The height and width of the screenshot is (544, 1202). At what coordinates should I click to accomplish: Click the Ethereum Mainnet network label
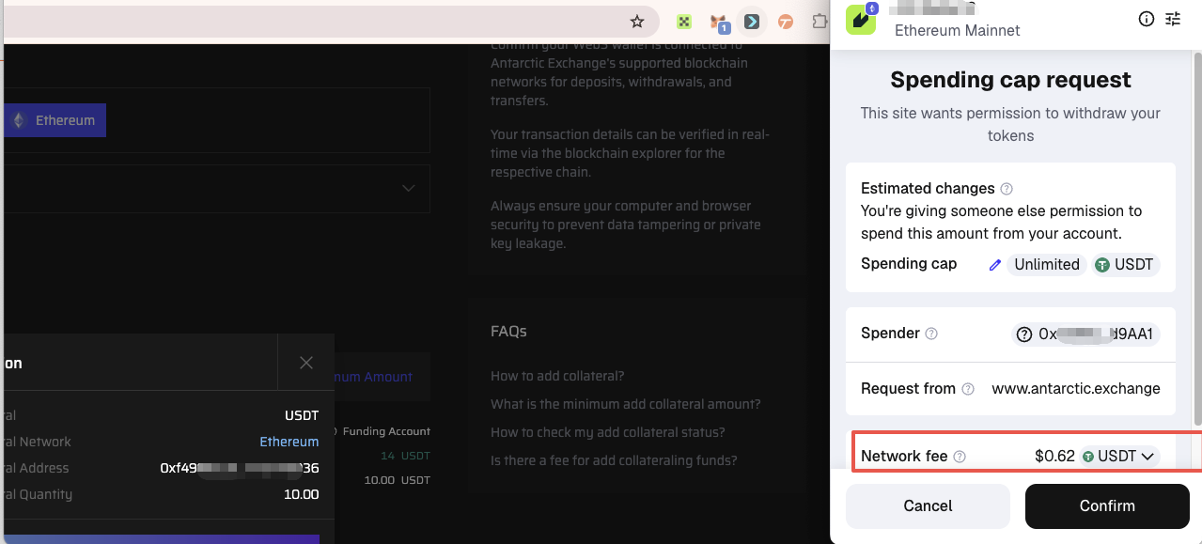(x=957, y=30)
